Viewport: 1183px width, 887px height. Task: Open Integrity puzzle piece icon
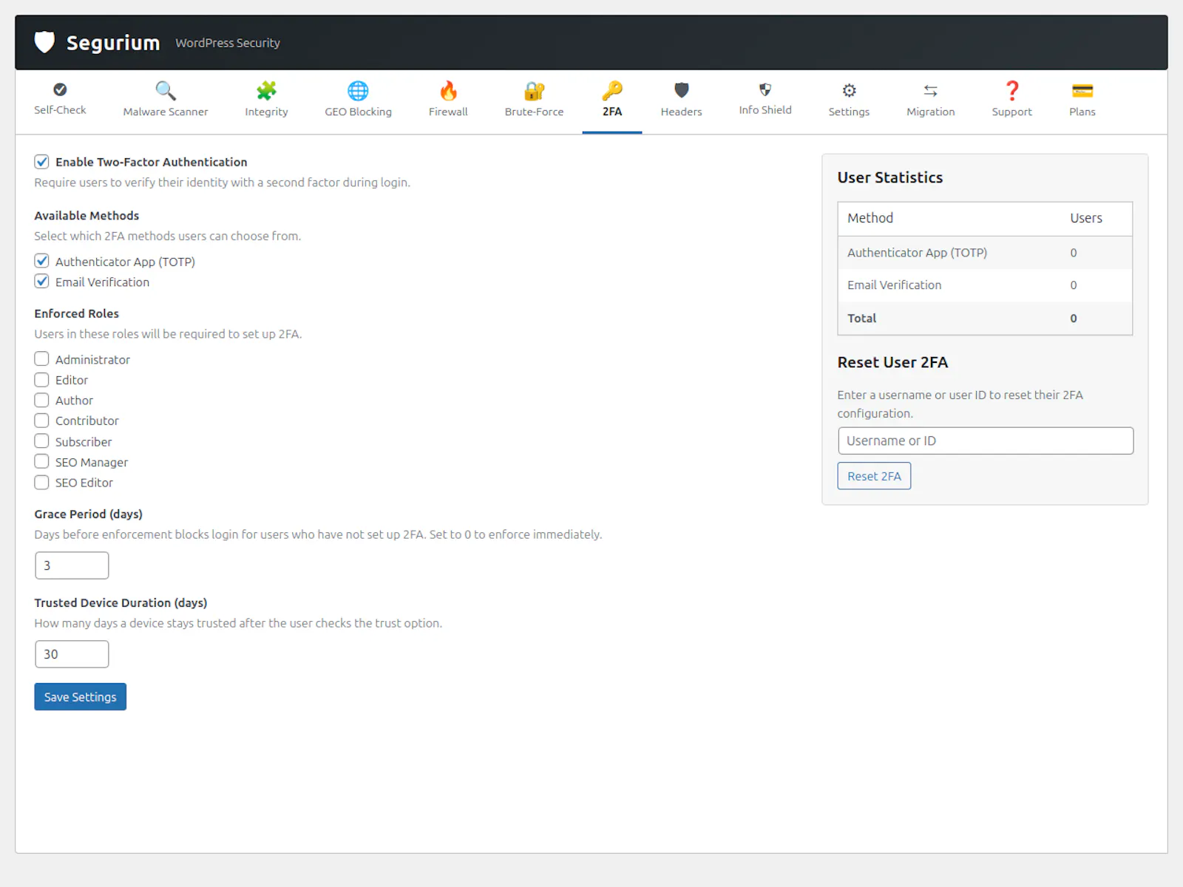point(266,91)
